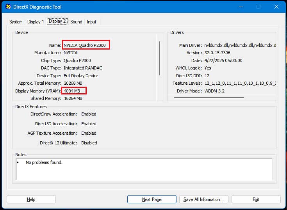Click the Manufacturer value 'NVIDIA'
The height and width of the screenshot is (210, 287).
tap(70, 53)
